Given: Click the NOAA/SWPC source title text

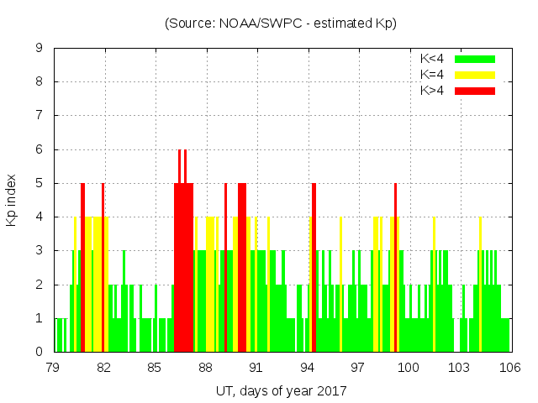Looking at the screenshot, I should pyautogui.click(x=281, y=24).
